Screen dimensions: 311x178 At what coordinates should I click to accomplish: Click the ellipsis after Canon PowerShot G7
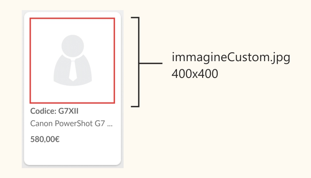[109, 125]
